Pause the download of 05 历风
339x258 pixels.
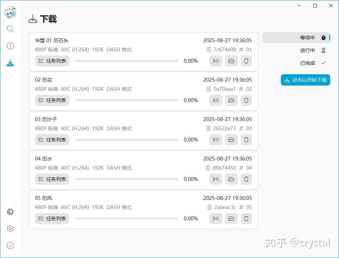215,218
